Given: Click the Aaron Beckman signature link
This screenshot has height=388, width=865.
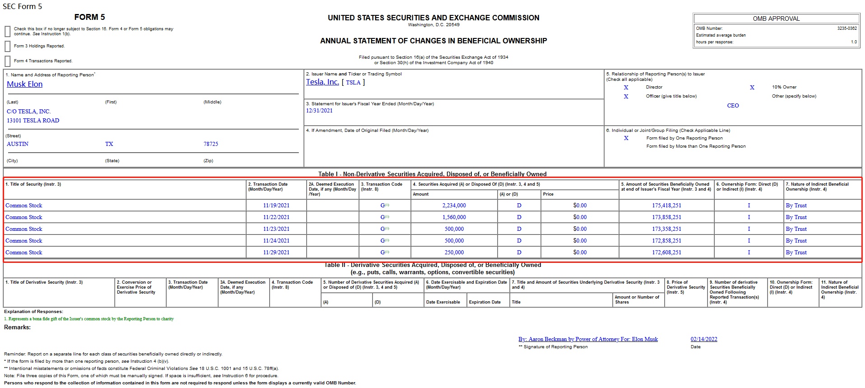Looking at the screenshot, I should (x=588, y=339).
